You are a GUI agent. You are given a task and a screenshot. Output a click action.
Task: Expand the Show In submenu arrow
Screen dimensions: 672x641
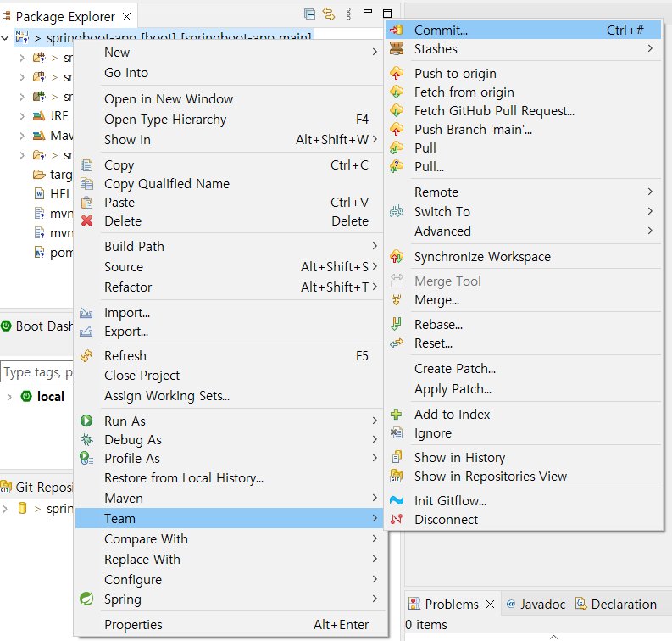(x=375, y=139)
